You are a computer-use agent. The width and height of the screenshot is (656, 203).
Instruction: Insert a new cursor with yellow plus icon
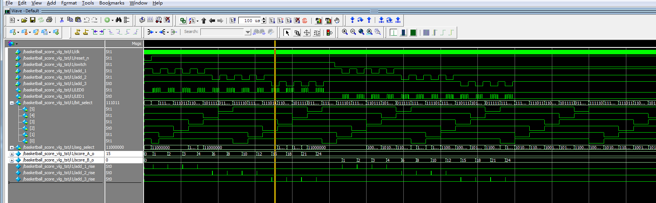pos(77,32)
